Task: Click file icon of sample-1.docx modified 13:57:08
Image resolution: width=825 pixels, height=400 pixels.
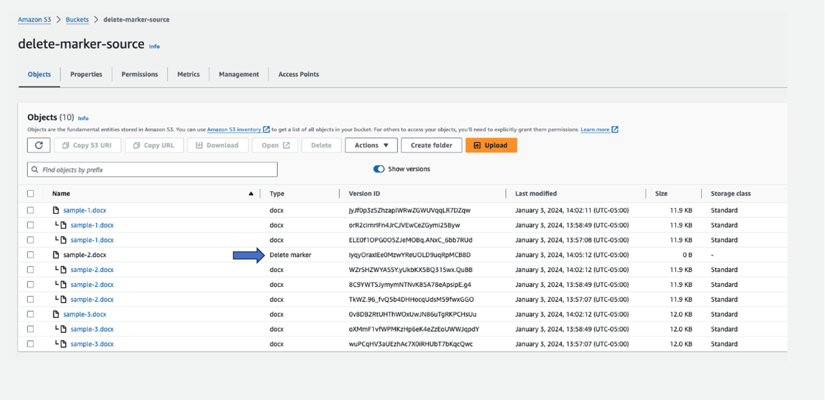Action: (63, 240)
